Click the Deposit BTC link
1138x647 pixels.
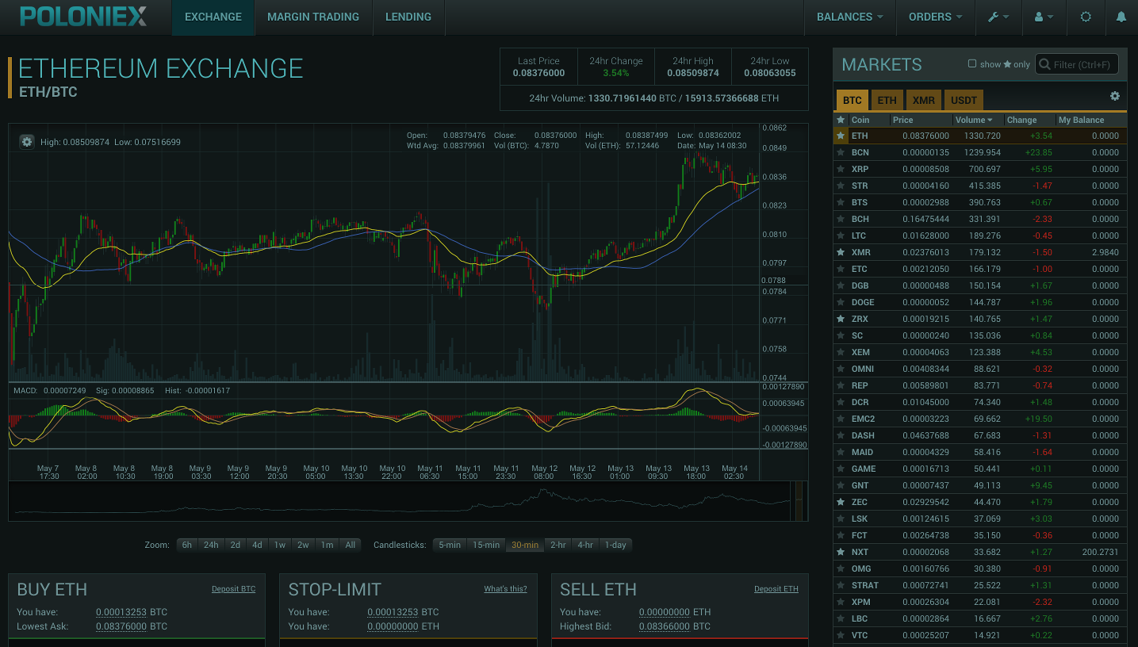pyautogui.click(x=234, y=589)
